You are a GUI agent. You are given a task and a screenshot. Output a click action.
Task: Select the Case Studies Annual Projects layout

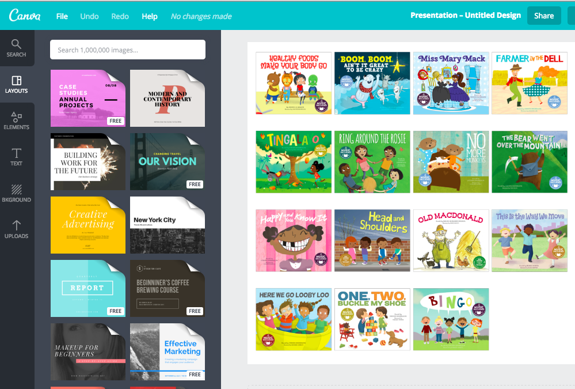tap(88, 98)
